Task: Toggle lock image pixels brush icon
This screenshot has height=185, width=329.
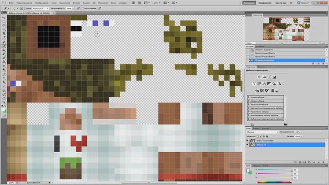Action: tap(261, 136)
